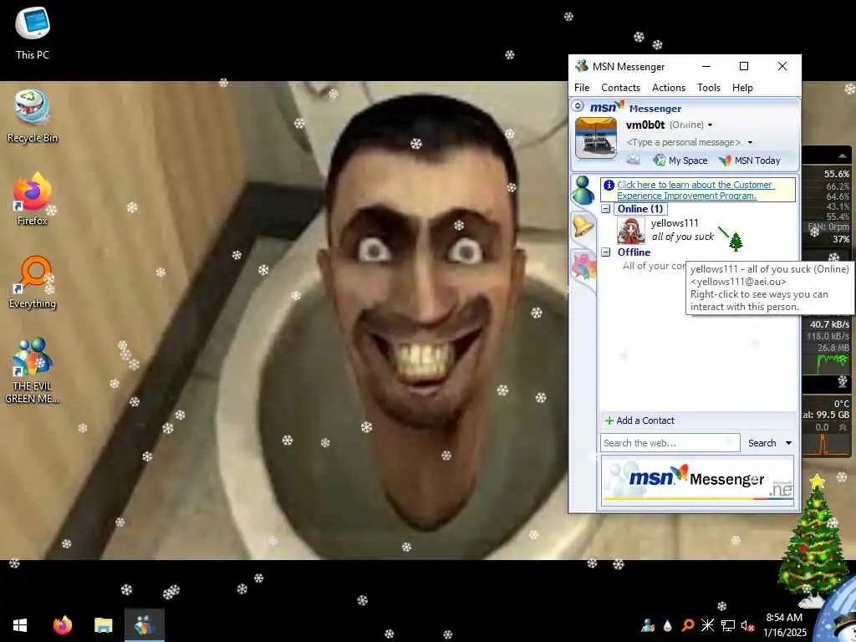Click the MSN Today butterfly icon
The width and height of the screenshot is (856, 642).
click(x=725, y=160)
